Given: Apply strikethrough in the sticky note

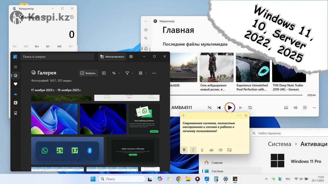Looking at the screenshot, I should (x=211, y=150).
